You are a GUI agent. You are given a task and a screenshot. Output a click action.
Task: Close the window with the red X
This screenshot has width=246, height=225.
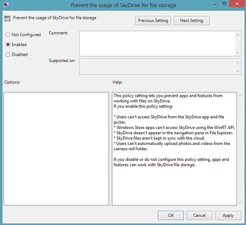(237, 4)
